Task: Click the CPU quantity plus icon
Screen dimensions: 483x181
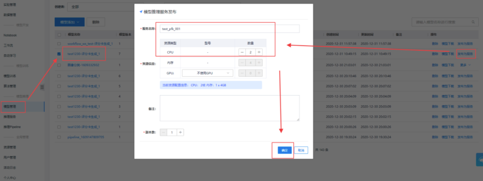Action: pos(259,52)
